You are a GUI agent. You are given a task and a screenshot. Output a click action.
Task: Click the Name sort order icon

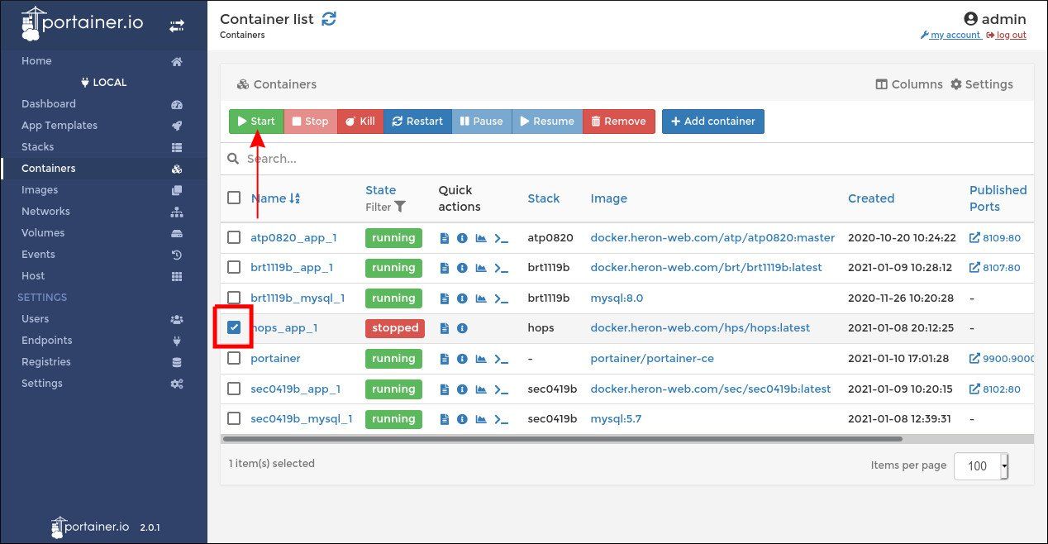295,198
